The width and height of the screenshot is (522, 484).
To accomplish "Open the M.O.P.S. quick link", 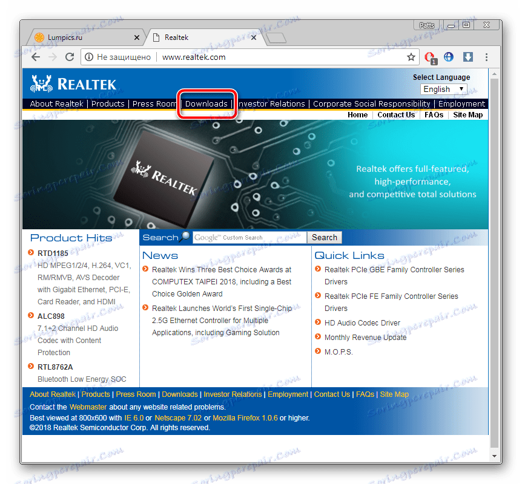I will point(339,352).
